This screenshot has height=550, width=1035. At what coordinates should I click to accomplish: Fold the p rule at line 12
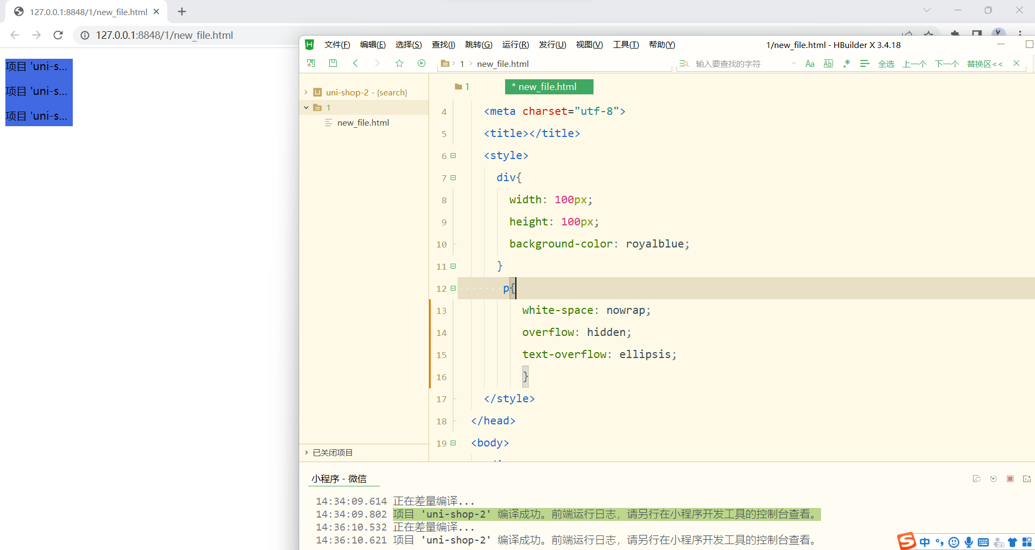453,288
